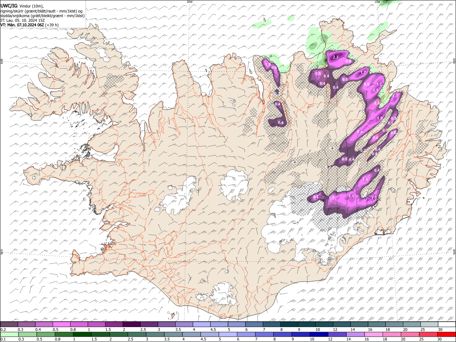
Task: Select the bright red 30 swatch in the lower legend row
Action: click(x=446, y=334)
